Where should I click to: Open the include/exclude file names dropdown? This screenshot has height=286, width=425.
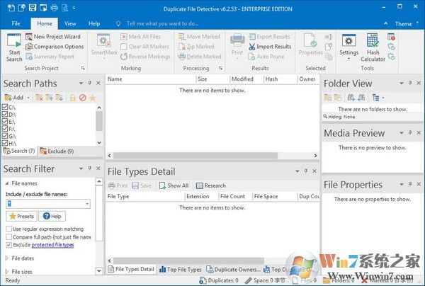pos(86,203)
